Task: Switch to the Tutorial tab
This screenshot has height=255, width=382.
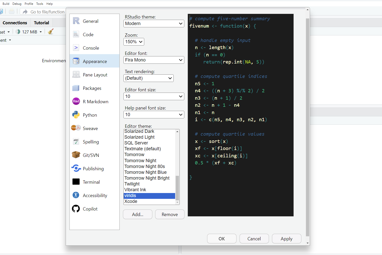Action: tap(41, 23)
